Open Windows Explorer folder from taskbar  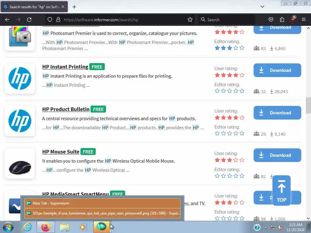[x=65, y=227]
